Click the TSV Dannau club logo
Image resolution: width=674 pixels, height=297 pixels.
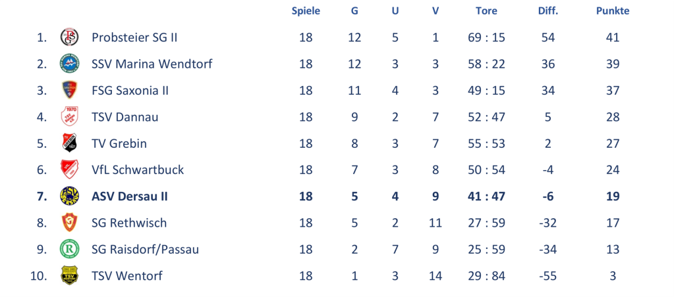point(69,117)
